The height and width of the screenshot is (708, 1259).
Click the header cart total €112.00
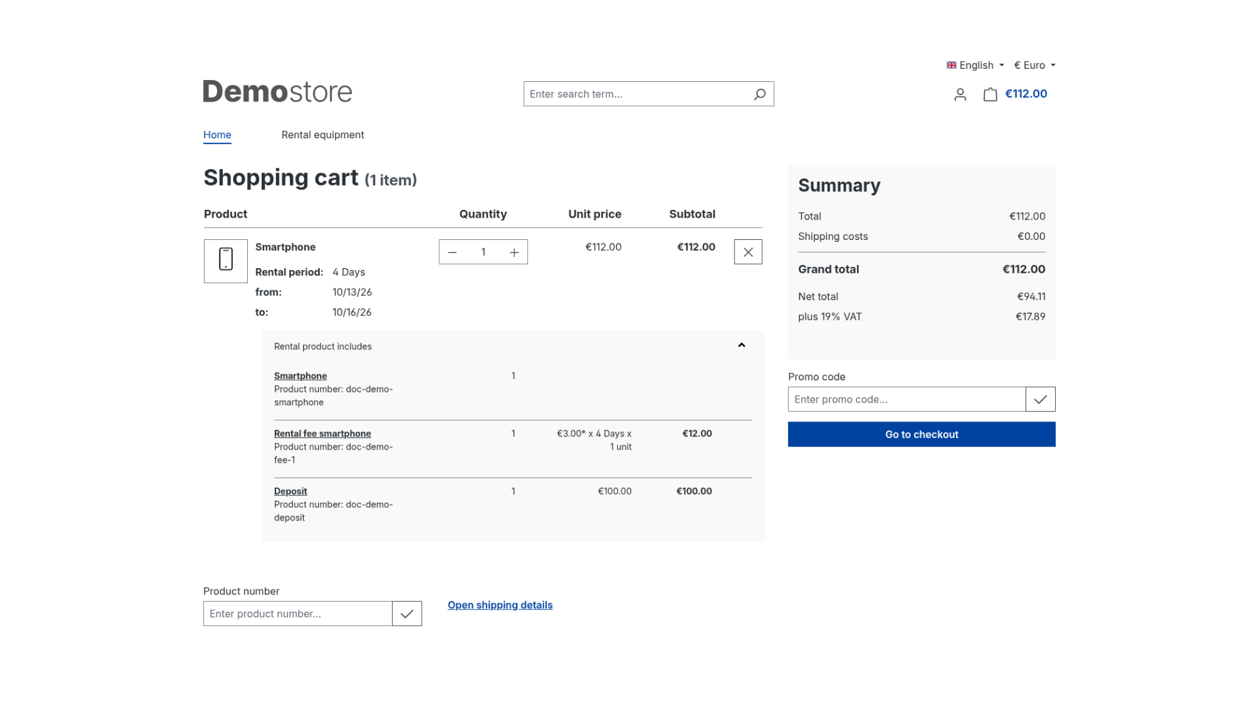1026,94
